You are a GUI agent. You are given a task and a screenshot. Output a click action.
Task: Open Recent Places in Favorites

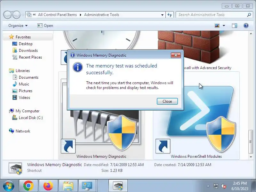point(30,57)
